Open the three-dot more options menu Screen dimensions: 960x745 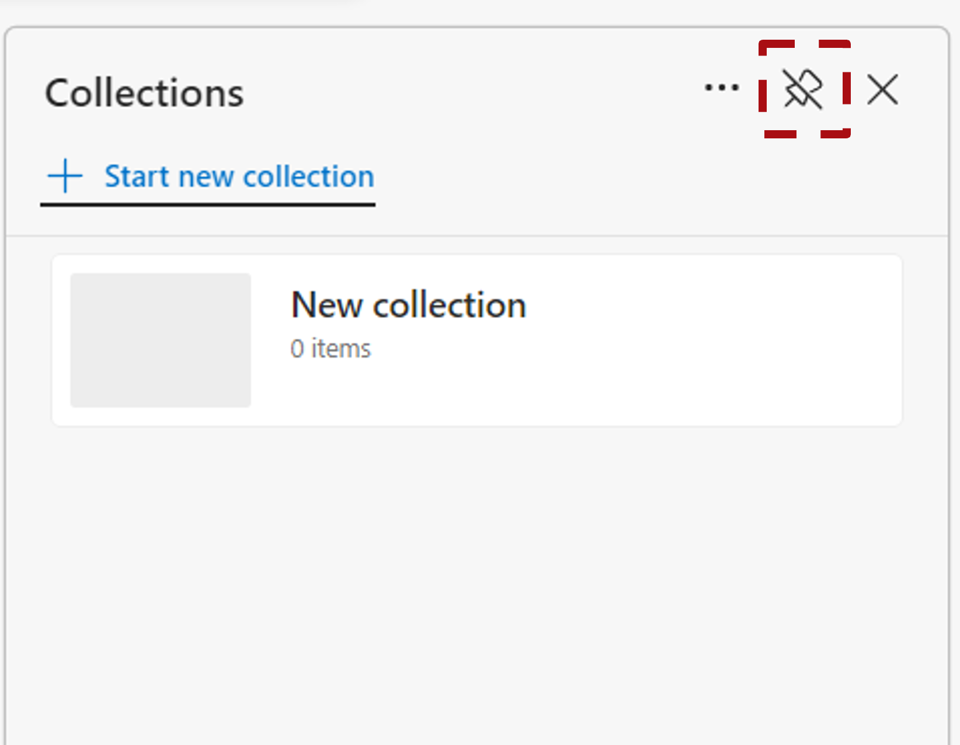coord(722,89)
